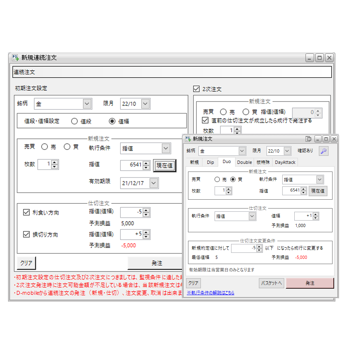343x343 pixels.
Task: Click the バスケットへ button
Action: pyautogui.click(x=271, y=283)
